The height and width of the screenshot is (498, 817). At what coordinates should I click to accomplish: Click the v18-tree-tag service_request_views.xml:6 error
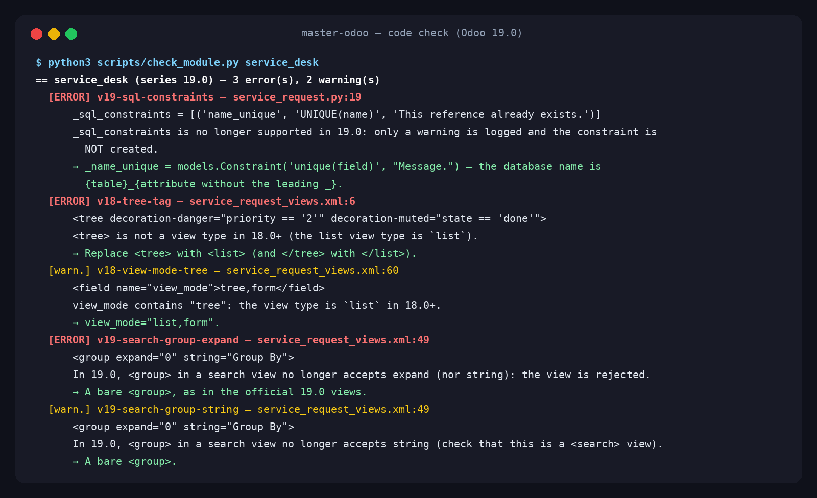pyautogui.click(x=202, y=202)
